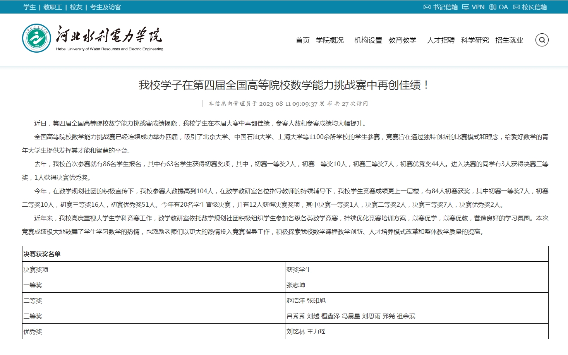Viewport: 568px width, 355px height.
Task: Click the OA book icon
Action: (492, 7)
